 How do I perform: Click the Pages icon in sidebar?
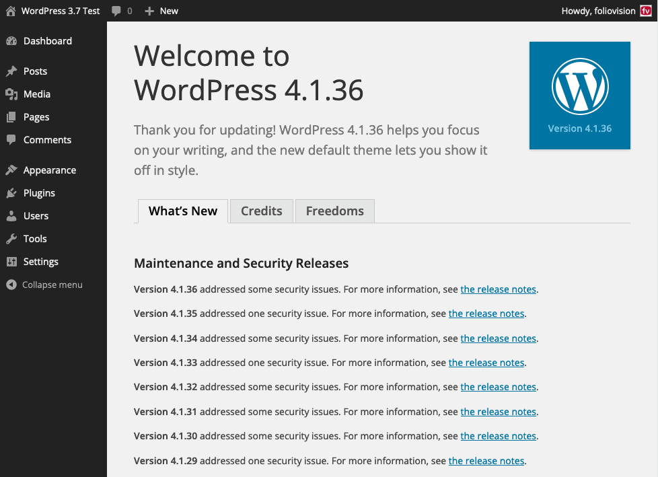pyautogui.click(x=11, y=117)
